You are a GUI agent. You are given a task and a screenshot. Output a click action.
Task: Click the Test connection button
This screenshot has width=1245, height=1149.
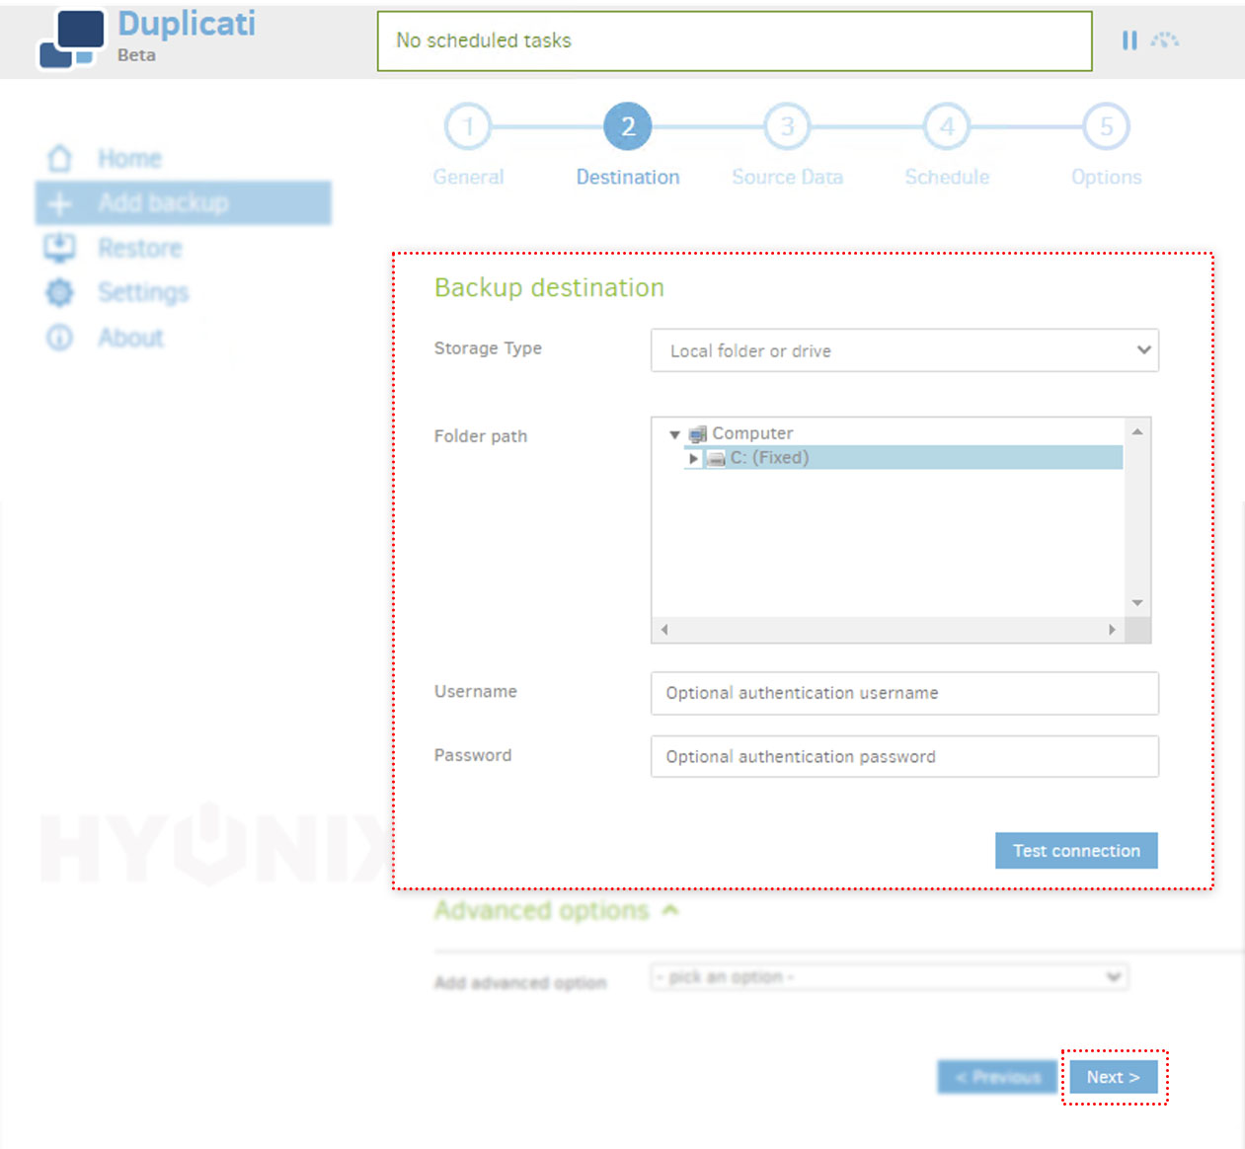1075,850
